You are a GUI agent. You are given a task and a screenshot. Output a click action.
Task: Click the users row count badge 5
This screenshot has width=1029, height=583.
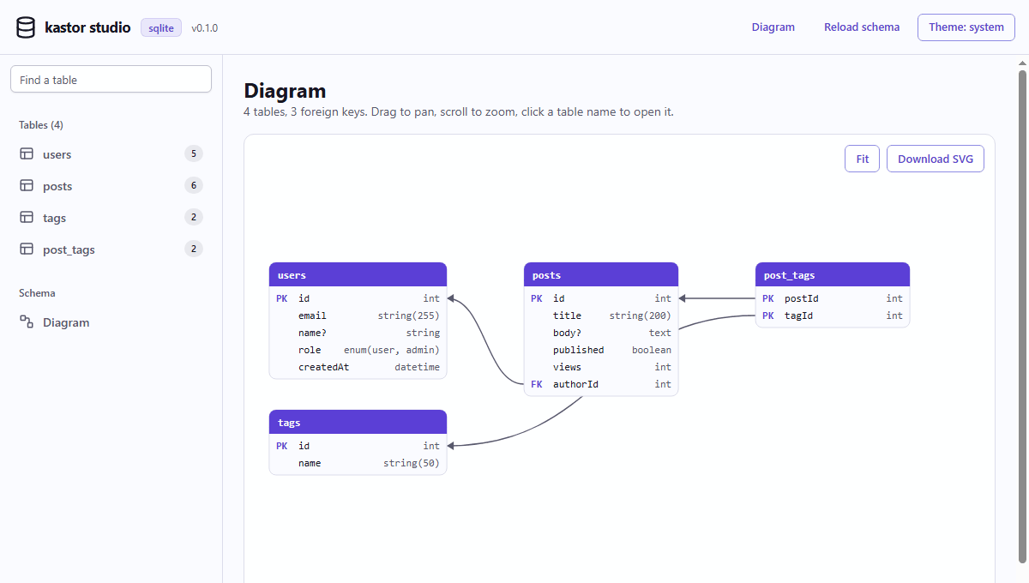point(194,154)
